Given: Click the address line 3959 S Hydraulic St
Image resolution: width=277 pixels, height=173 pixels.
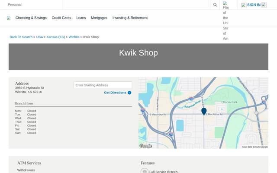Looking at the screenshot, I should click(29, 88).
